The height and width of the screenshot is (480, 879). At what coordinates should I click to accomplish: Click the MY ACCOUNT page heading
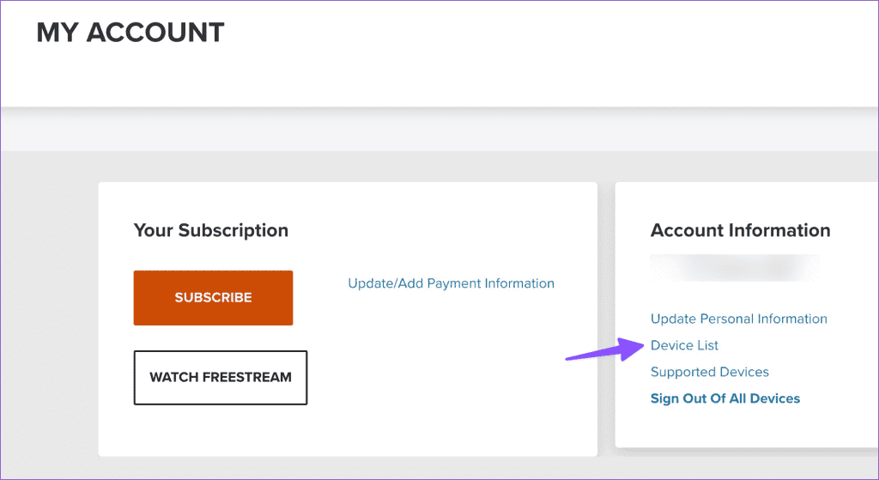130,32
